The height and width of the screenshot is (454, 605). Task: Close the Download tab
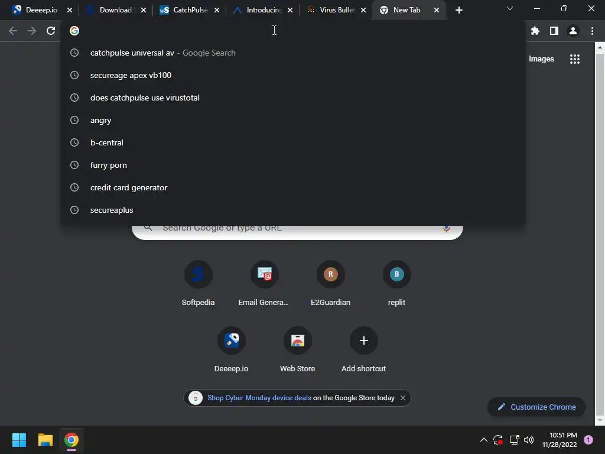click(x=144, y=10)
